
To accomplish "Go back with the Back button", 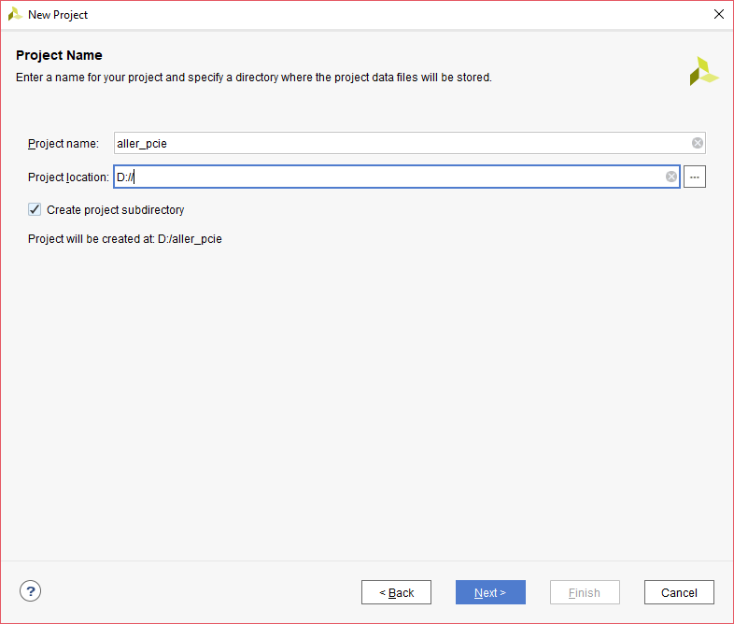I will pos(396,592).
